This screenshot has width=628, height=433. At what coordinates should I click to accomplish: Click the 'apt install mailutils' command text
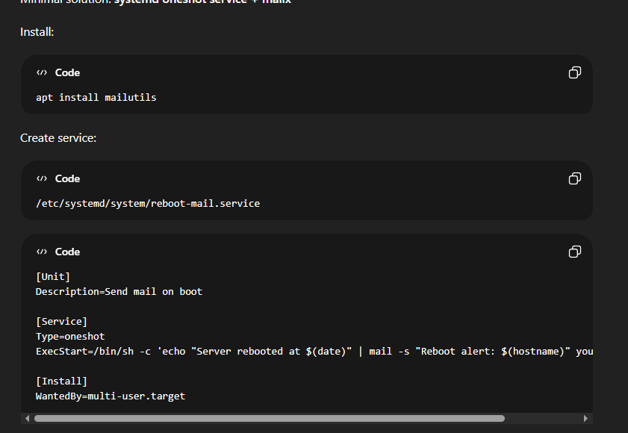[96, 97]
